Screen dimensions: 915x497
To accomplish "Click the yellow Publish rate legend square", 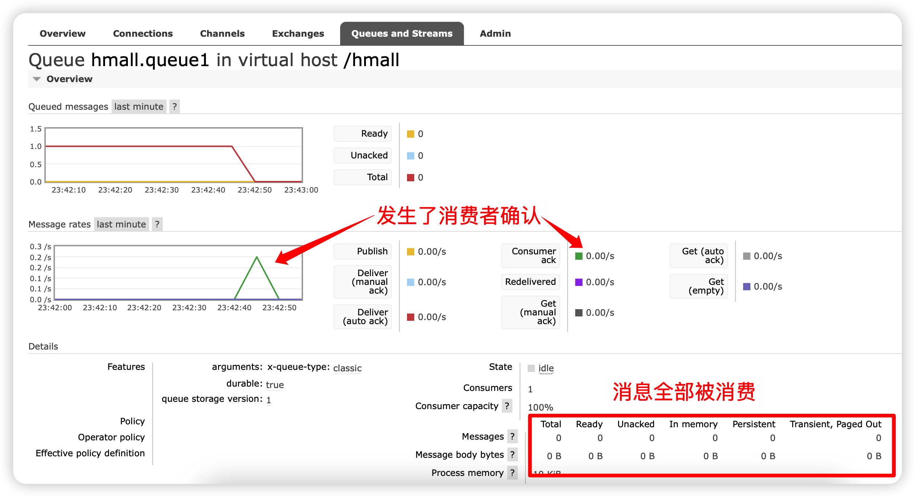I will pos(411,251).
